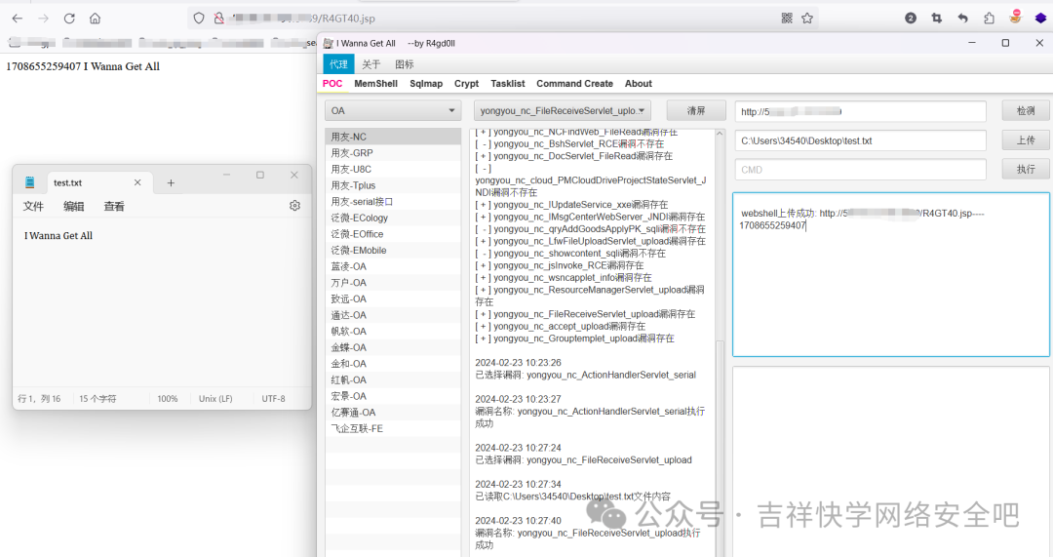Click the browser screenshot crop icon
This screenshot has width=1053, height=557.
[x=937, y=19]
